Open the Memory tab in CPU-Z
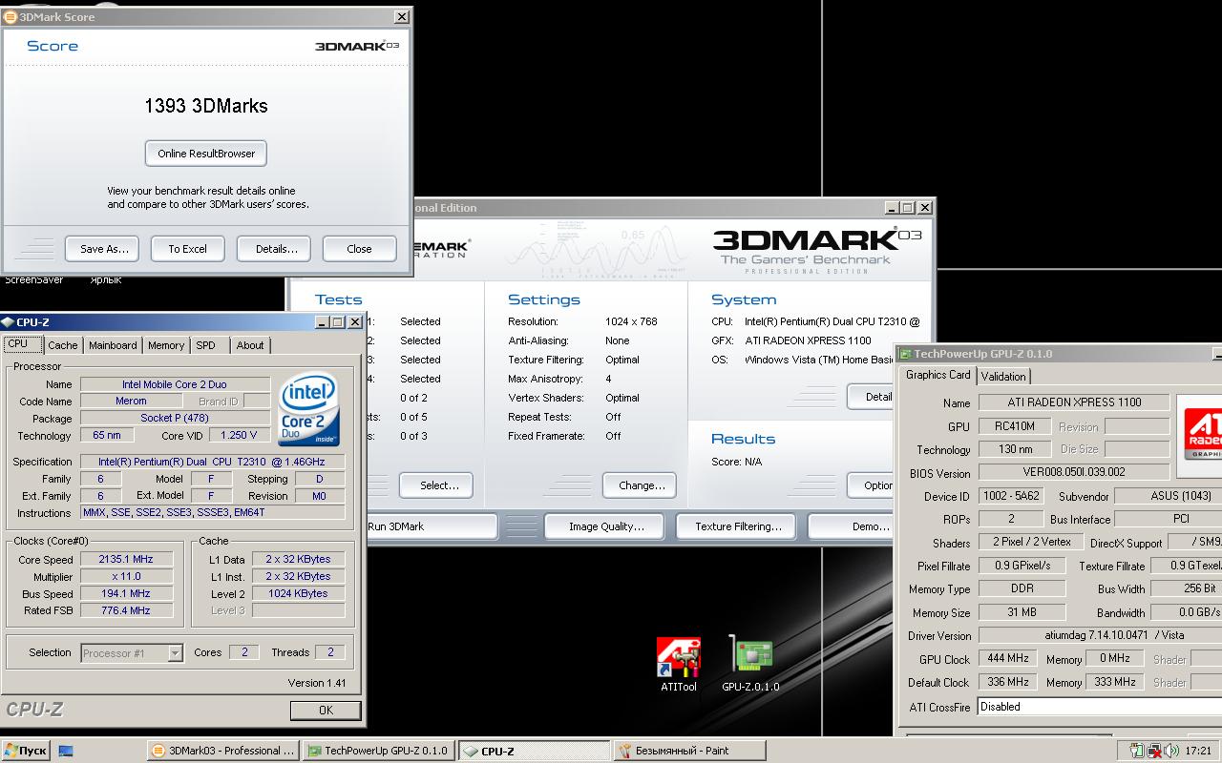 [166, 345]
